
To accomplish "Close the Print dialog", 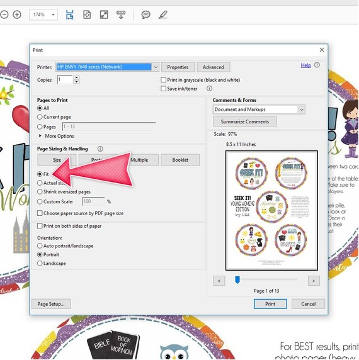I will [x=322, y=50].
